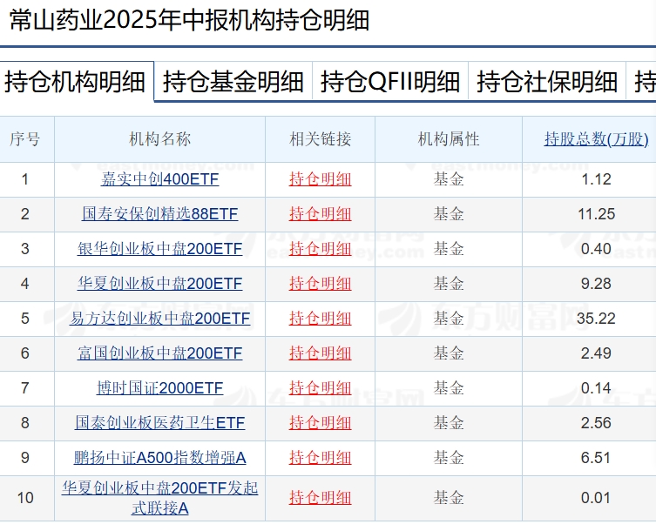Select share count value 35.22
This screenshot has height=531, width=656.
click(596, 319)
